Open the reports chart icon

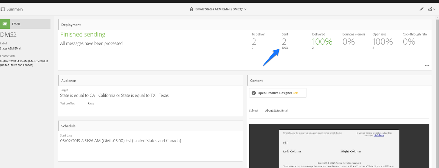pyautogui.click(x=430, y=9)
